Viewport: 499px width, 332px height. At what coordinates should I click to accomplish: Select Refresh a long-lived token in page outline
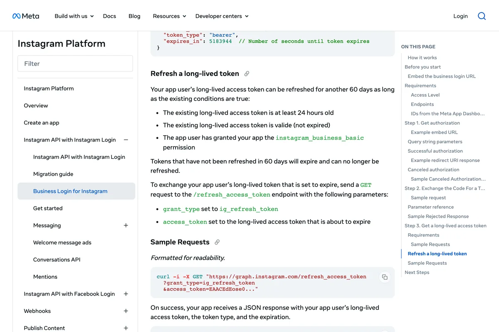(437, 254)
